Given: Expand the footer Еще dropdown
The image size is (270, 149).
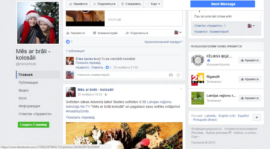Looking at the screenshot, I should tap(195, 137).
